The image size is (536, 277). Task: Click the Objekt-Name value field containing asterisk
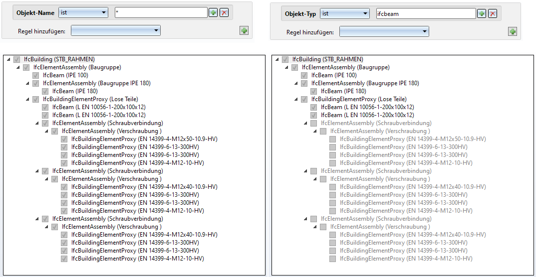pyautogui.click(x=161, y=13)
